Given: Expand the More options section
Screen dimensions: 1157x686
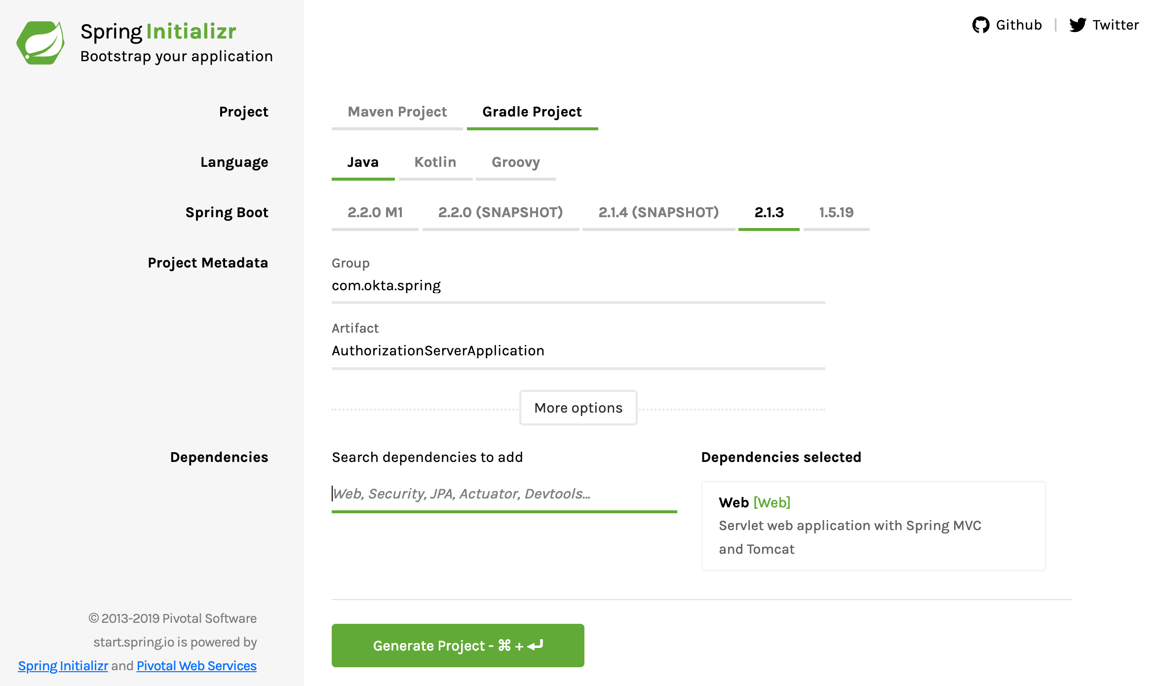Looking at the screenshot, I should click(578, 408).
